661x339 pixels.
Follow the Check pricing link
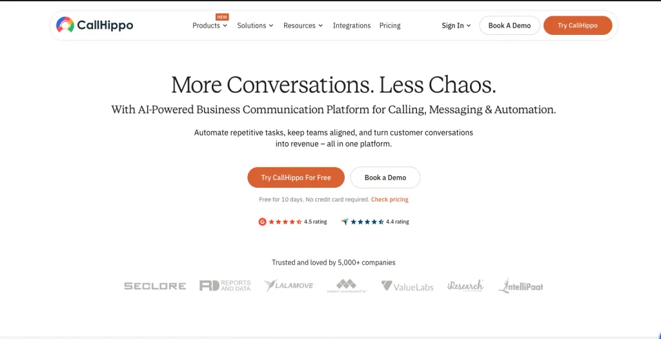pos(389,200)
